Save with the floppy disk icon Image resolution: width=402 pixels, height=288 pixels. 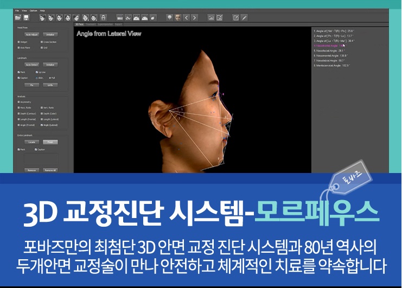click(x=26, y=18)
